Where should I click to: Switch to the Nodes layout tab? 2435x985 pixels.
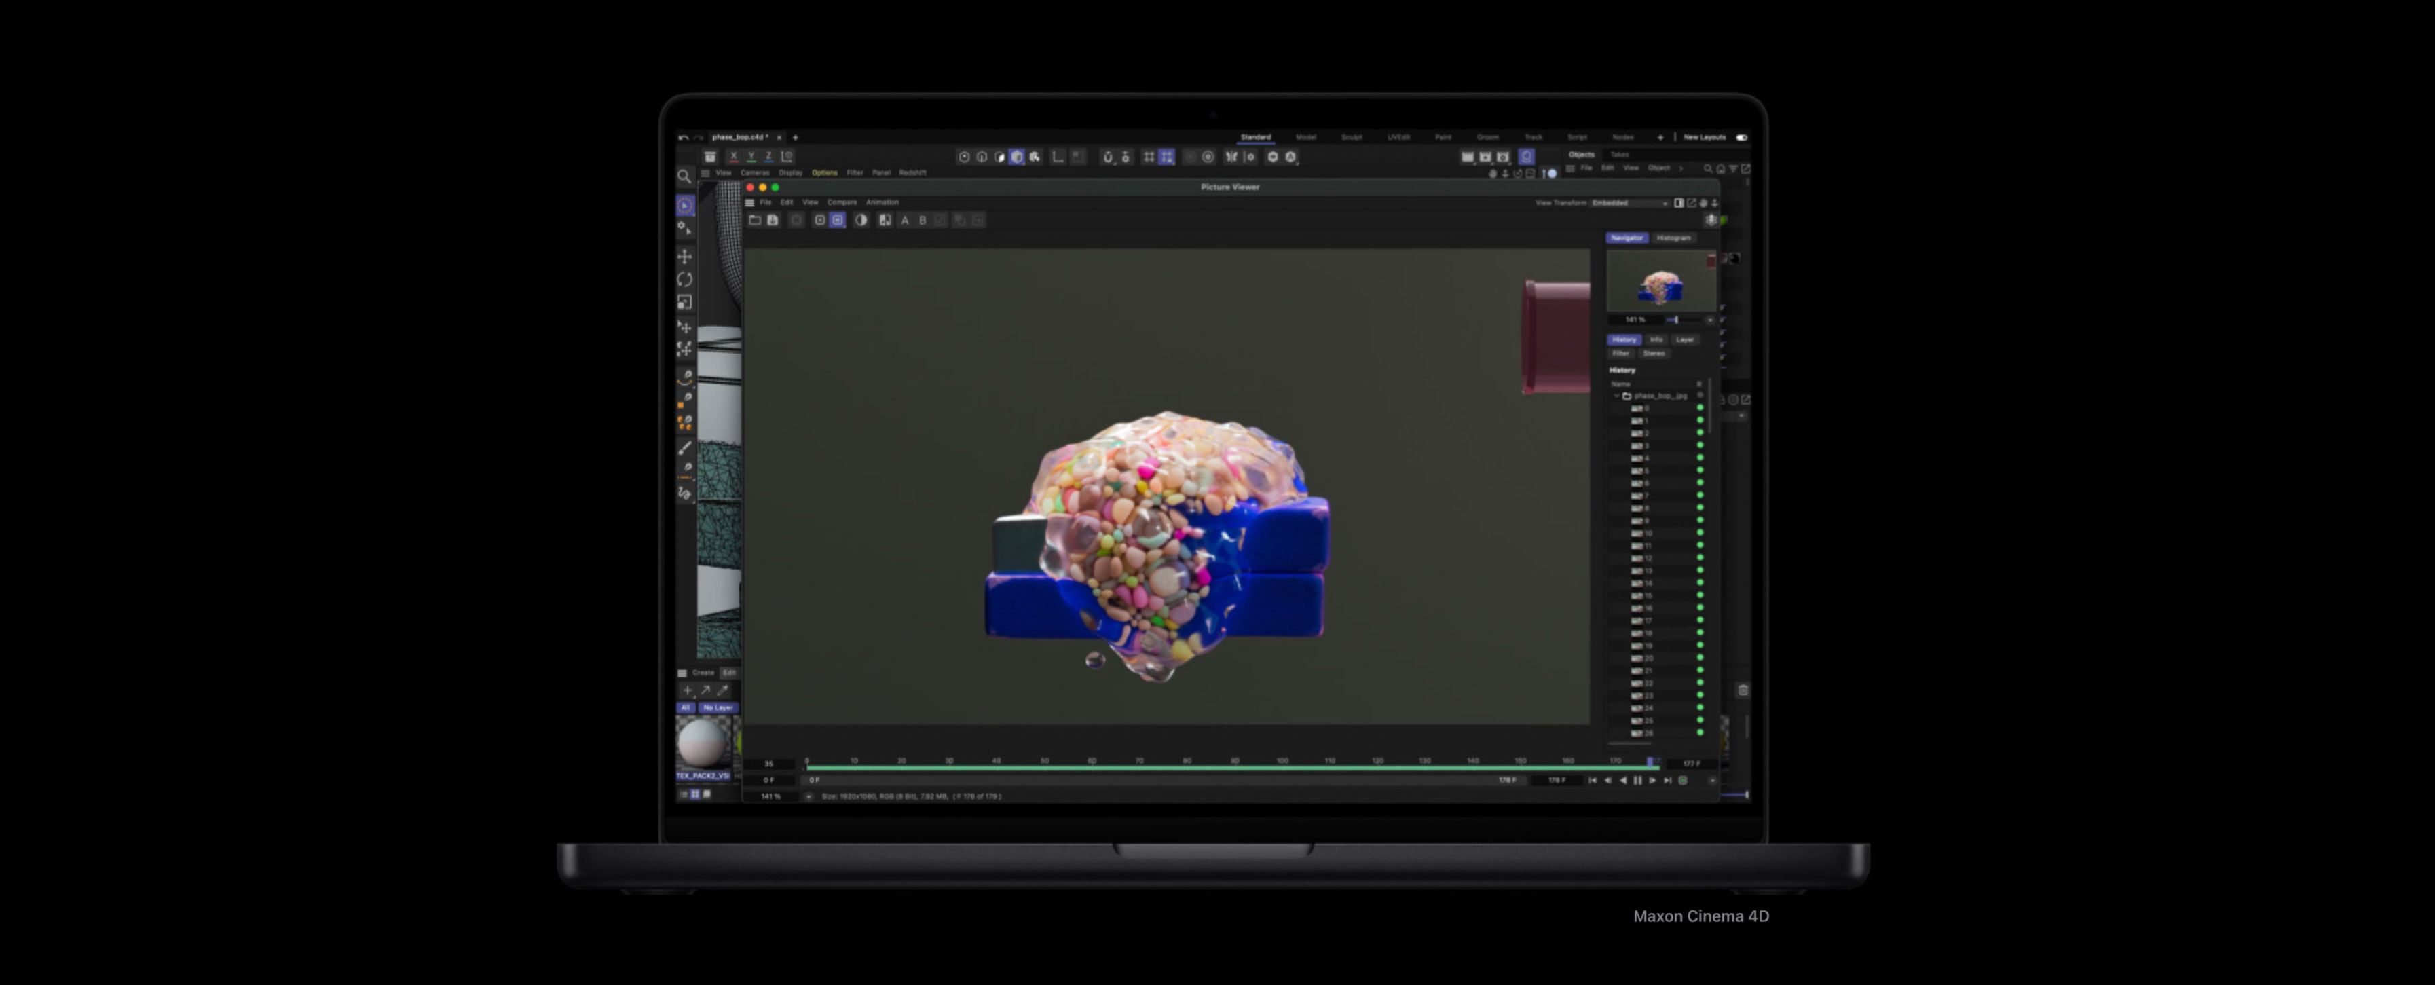pos(1623,138)
